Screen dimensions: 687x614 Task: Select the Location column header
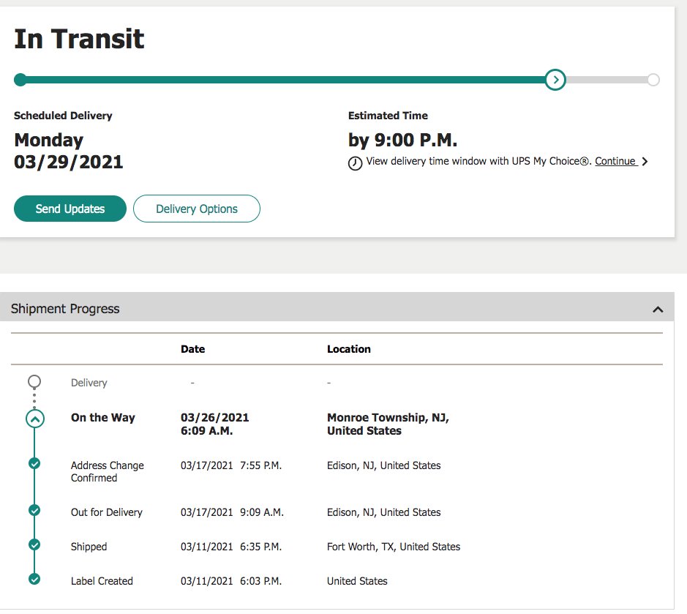coord(349,349)
